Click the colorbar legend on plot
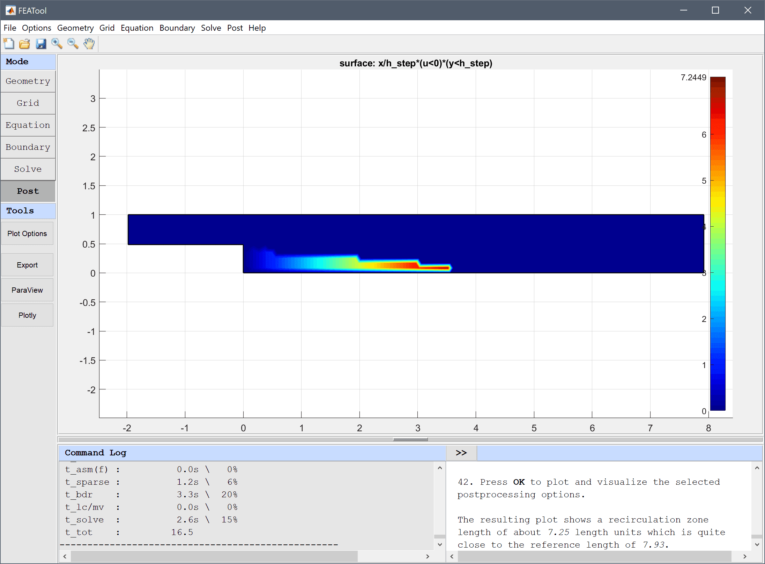The width and height of the screenshot is (765, 564). pyautogui.click(x=718, y=243)
